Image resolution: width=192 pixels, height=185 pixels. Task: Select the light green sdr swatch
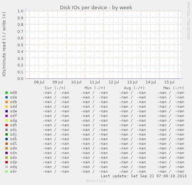[7, 171]
